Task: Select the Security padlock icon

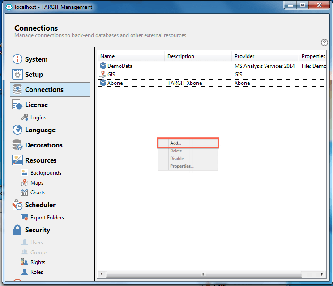Action: [x=17, y=230]
